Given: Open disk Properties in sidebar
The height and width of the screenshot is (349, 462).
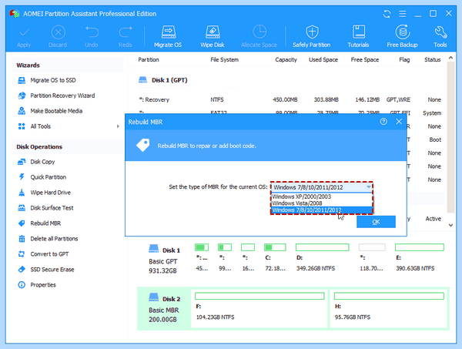Looking at the screenshot, I should tap(43, 285).
